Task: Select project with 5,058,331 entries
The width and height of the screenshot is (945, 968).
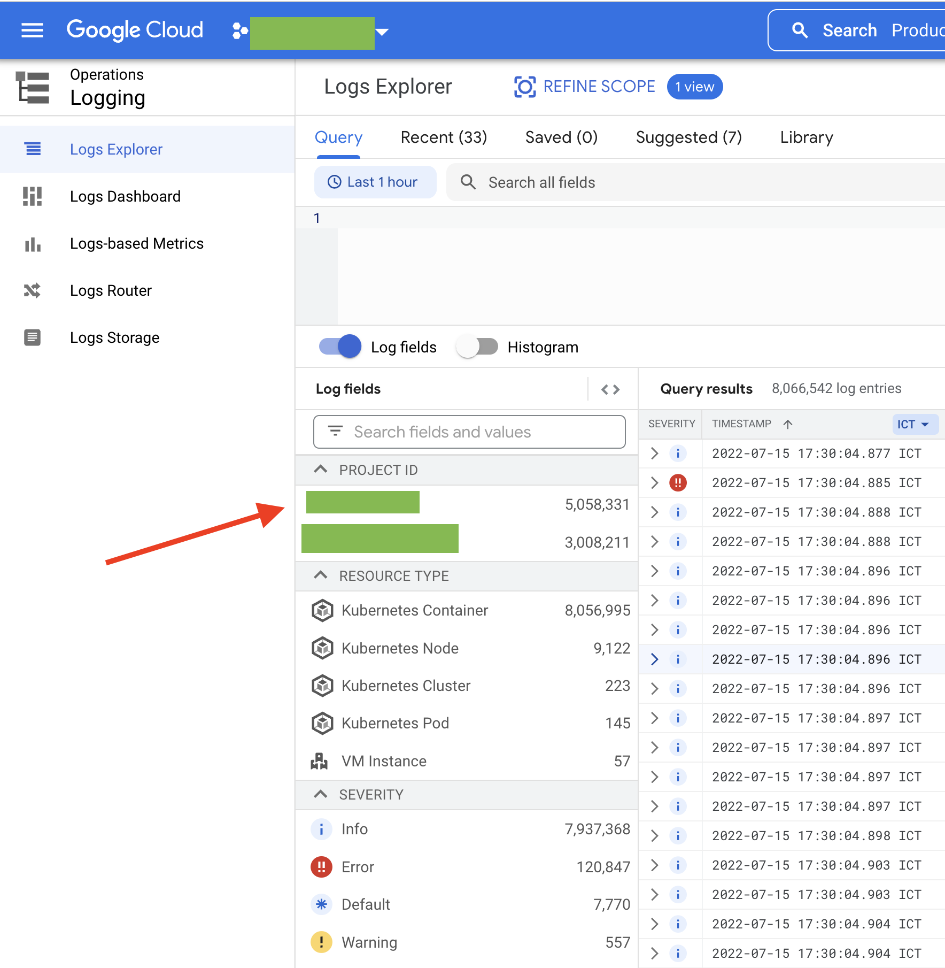Action: point(467,503)
